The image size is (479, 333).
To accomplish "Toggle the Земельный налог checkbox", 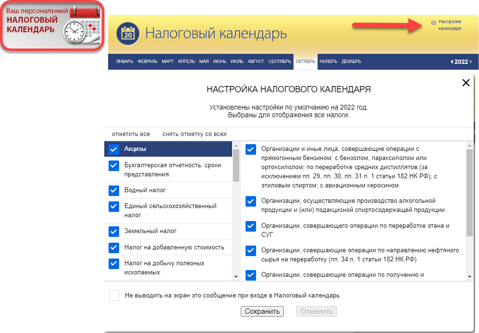I will [114, 231].
